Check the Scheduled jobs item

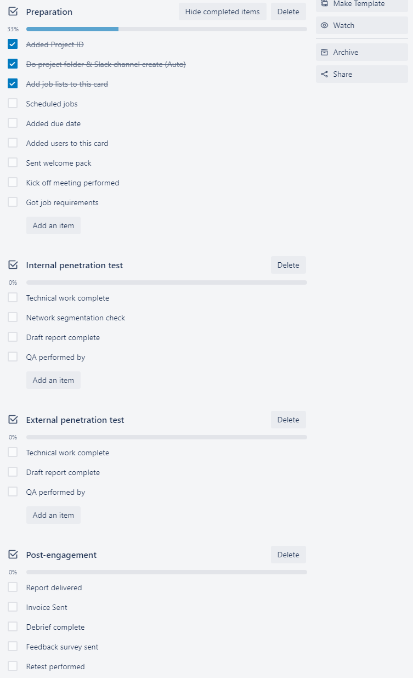(12, 103)
